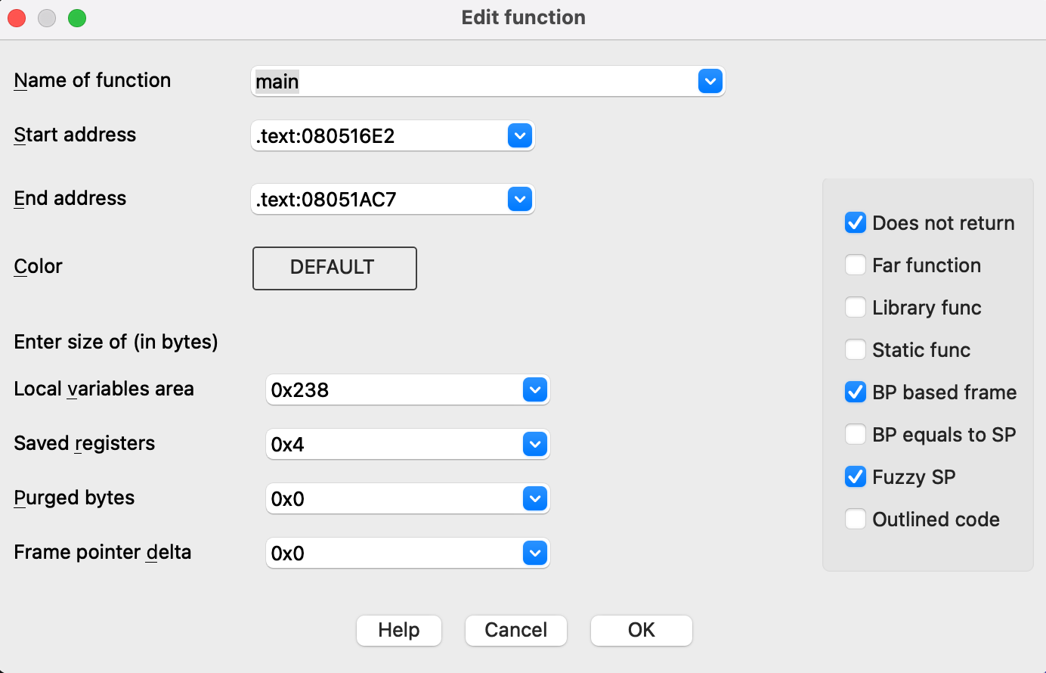Image resolution: width=1046 pixels, height=673 pixels.
Task: Expand the End address dropdown
Action: pos(519,200)
